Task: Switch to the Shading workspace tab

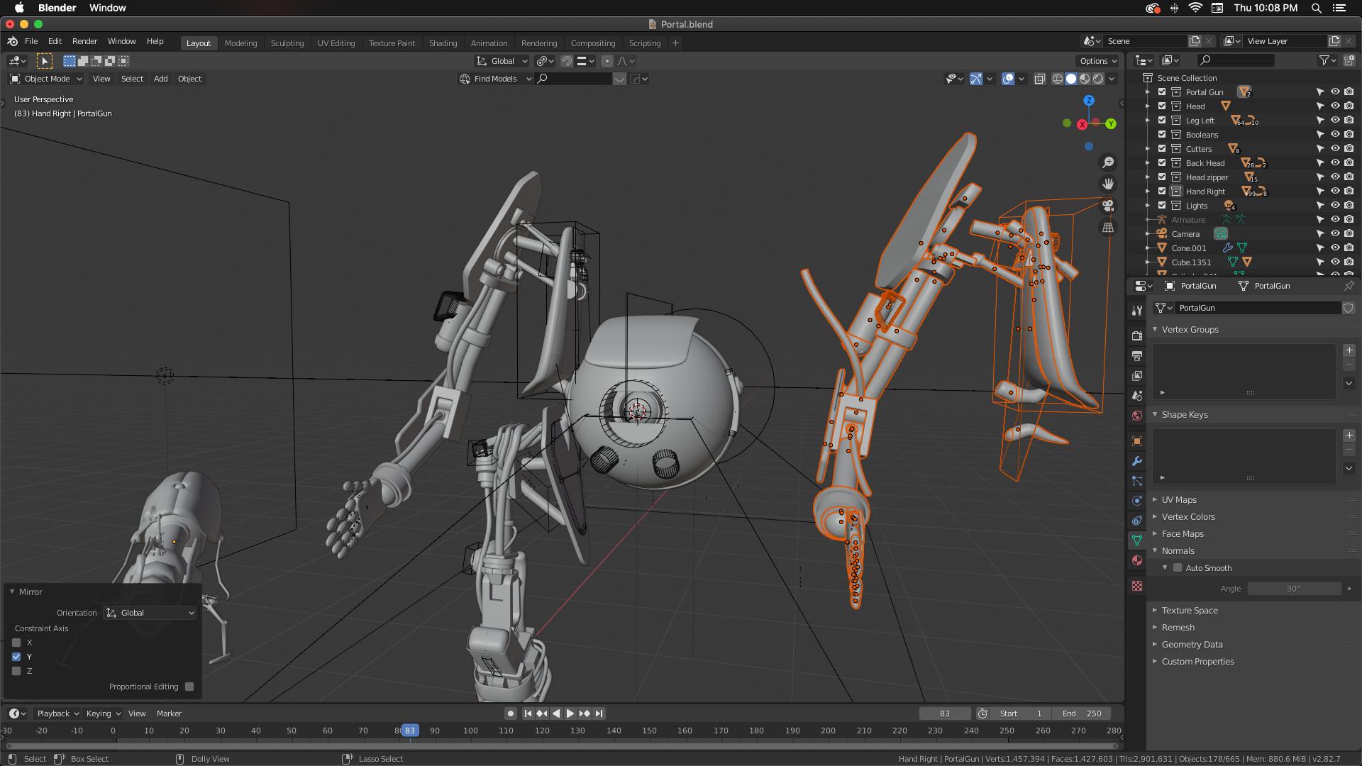Action: tap(443, 43)
